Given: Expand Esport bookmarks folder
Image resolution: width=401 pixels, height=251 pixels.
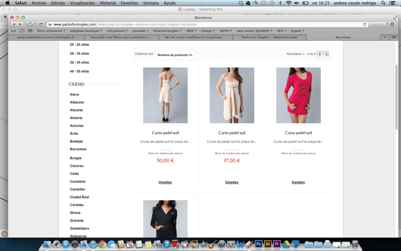Looking at the screenshot, I should click(297, 31).
